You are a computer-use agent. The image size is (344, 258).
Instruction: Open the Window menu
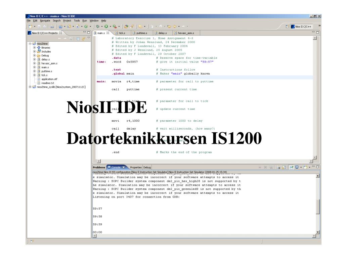click(x=94, y=20)
